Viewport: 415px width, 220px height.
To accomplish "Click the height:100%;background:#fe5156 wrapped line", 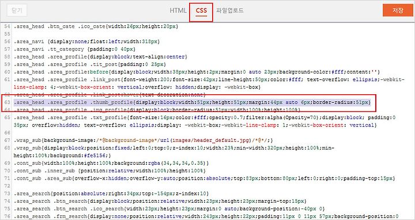I will pos(62,156).
